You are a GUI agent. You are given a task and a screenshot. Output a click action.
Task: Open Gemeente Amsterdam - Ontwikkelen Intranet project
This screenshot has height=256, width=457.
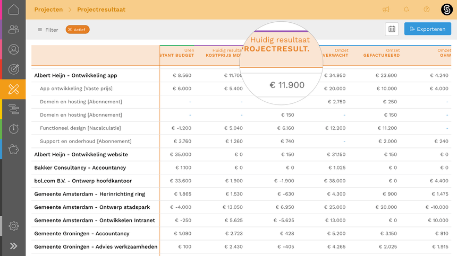tap(95, 220)
